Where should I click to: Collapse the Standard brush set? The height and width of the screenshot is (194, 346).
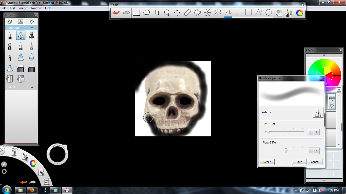32,28
